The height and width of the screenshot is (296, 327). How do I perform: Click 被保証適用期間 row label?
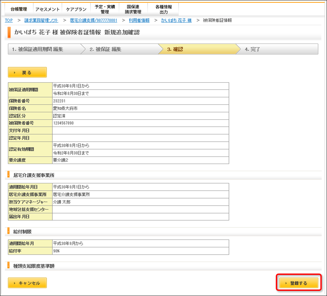(x=30, y=89)
